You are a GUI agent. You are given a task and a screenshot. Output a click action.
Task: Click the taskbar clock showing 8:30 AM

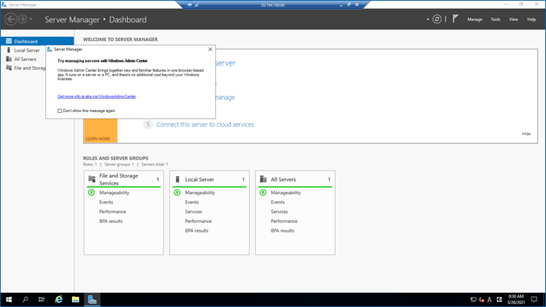point(516,299)
